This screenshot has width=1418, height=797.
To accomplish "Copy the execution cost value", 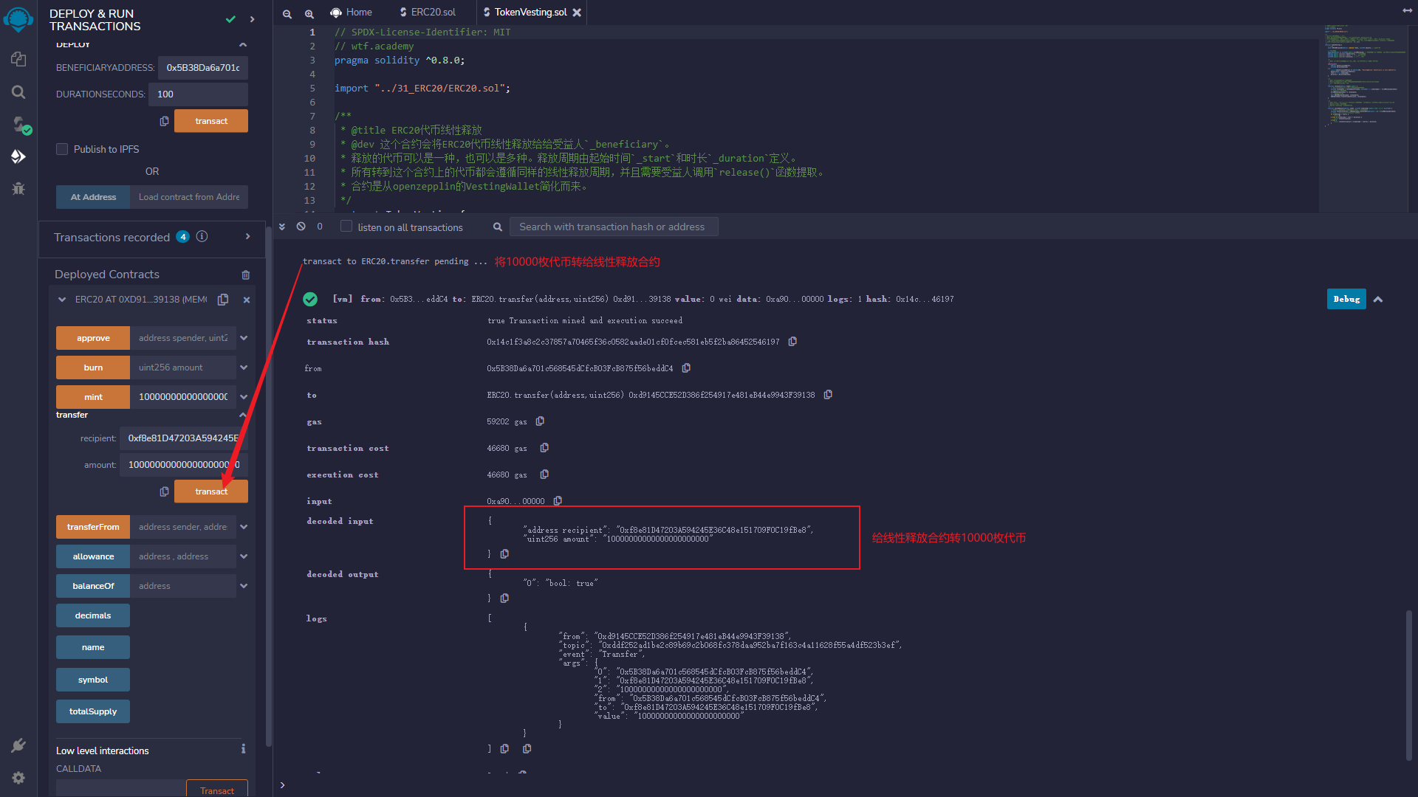I will click(x=544, y=475).
